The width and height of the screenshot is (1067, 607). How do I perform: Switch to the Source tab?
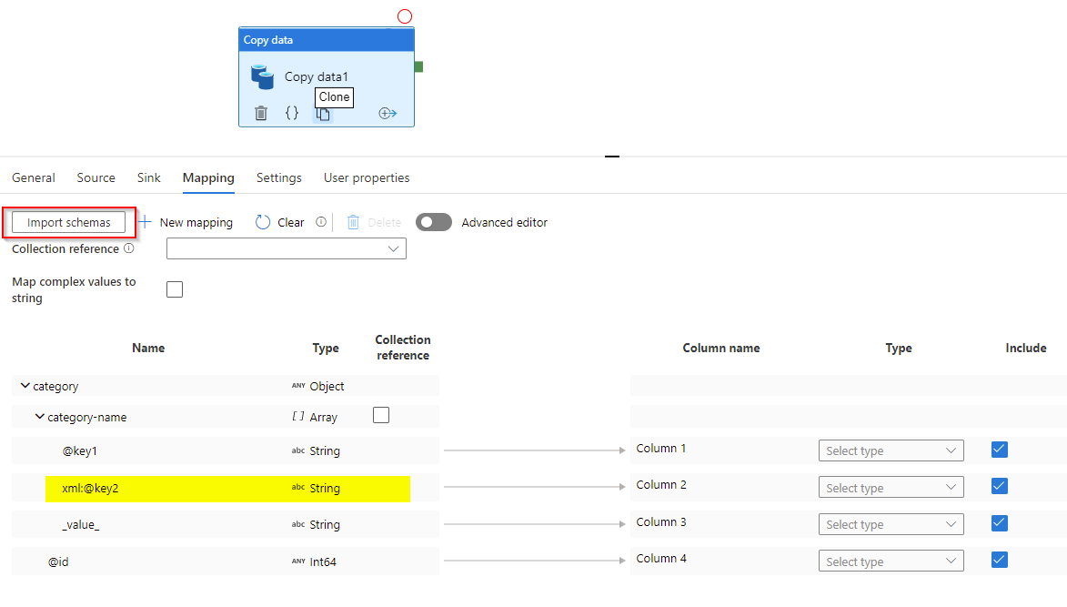click(x=96, y=177)
